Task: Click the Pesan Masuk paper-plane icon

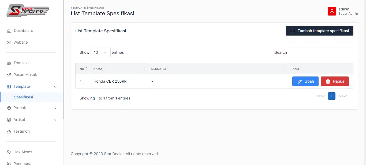Action: (x=9, y=75)
